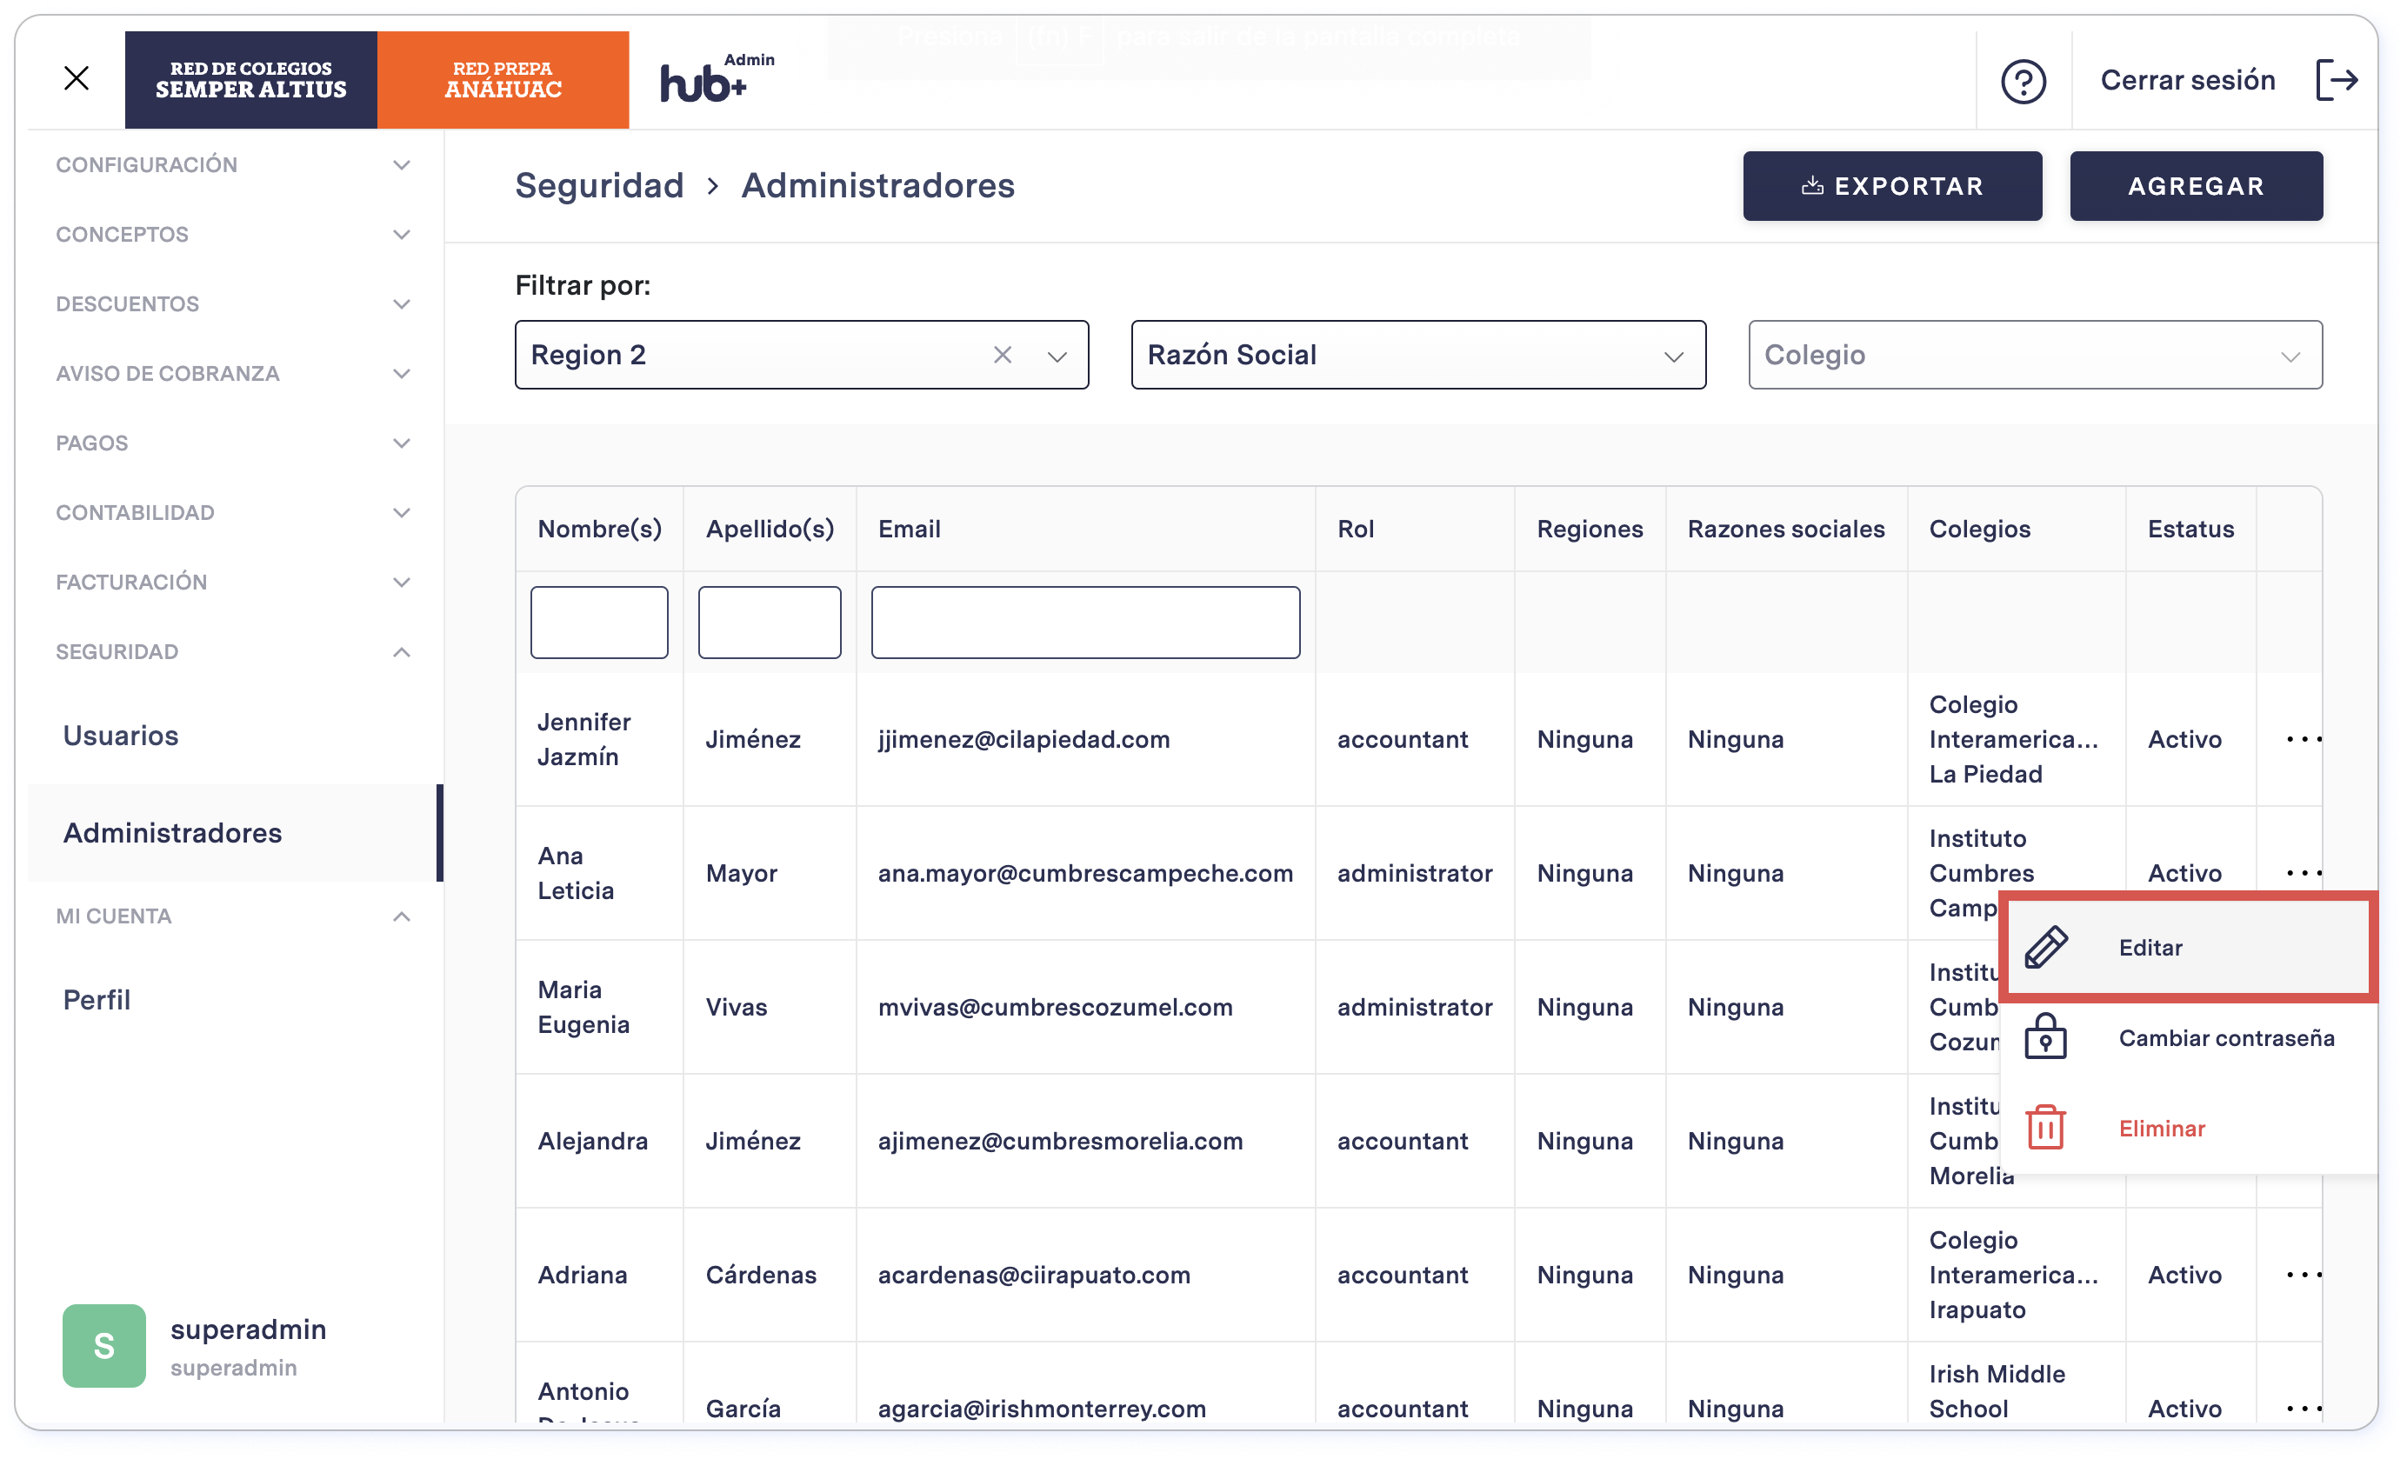The height and width of the screenshot is (1459, 2407).
Task: Clear the Region 2 filter selection
Action: coord(1003,355)
